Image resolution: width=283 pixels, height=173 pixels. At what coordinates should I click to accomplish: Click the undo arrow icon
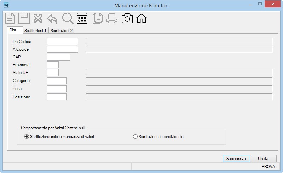point(52,19)
